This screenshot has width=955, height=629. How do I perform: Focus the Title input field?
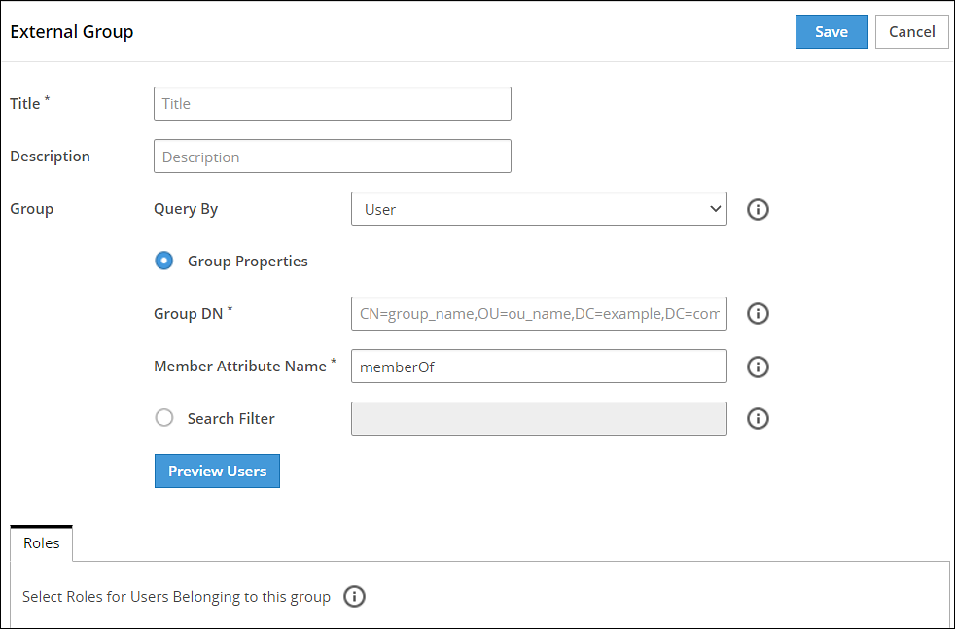pos(332,103)
